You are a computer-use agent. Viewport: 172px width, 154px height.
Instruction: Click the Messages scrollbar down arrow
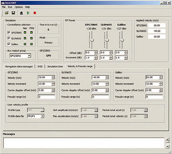(167, 146)
